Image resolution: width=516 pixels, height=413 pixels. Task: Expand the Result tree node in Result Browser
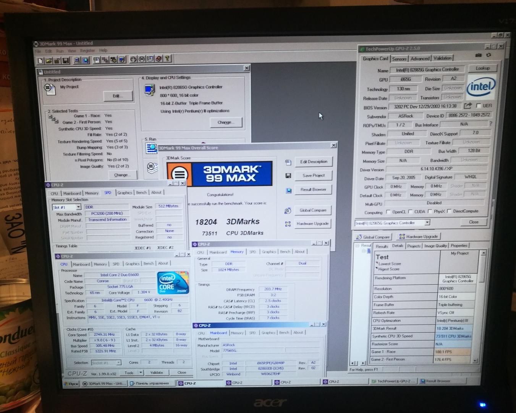pos(357,246)
